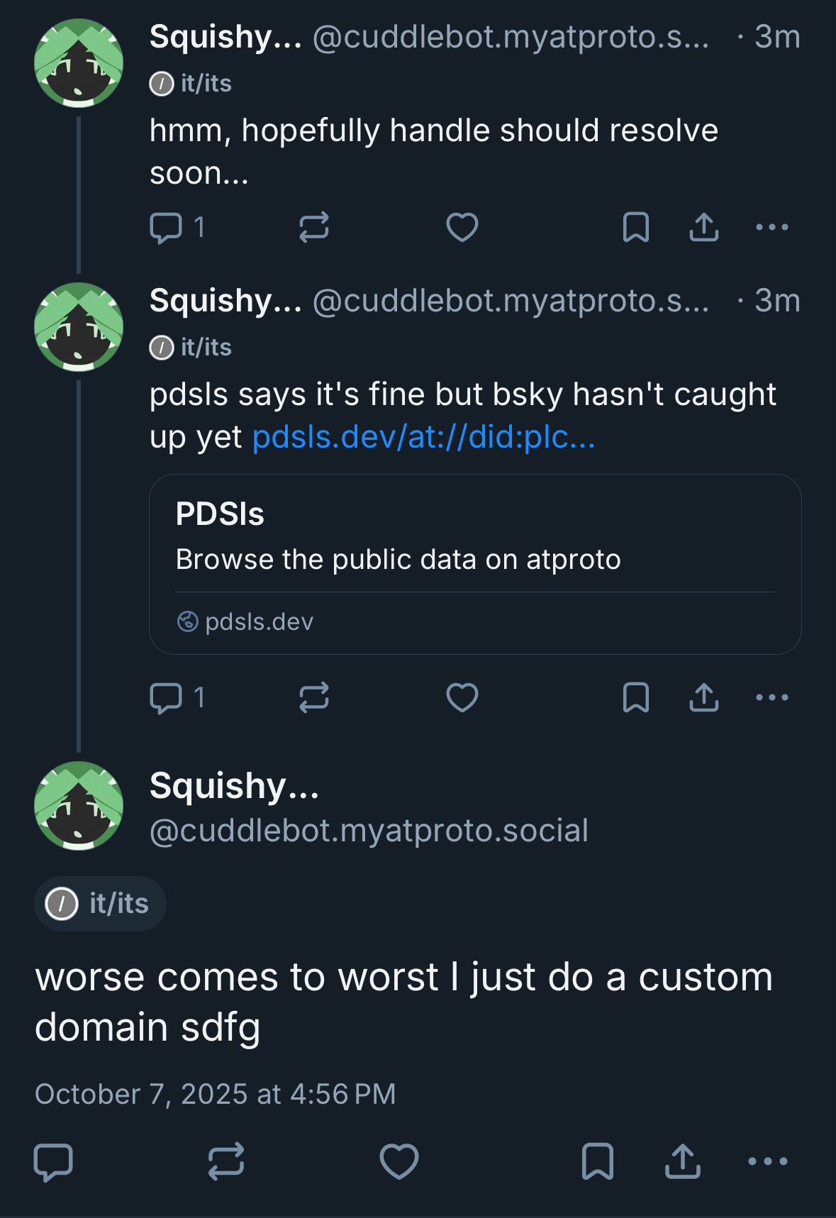The width and height of the screenshot is (836, 1218).
Task: Open more options on the main post
Action: tap(768, 1161)
